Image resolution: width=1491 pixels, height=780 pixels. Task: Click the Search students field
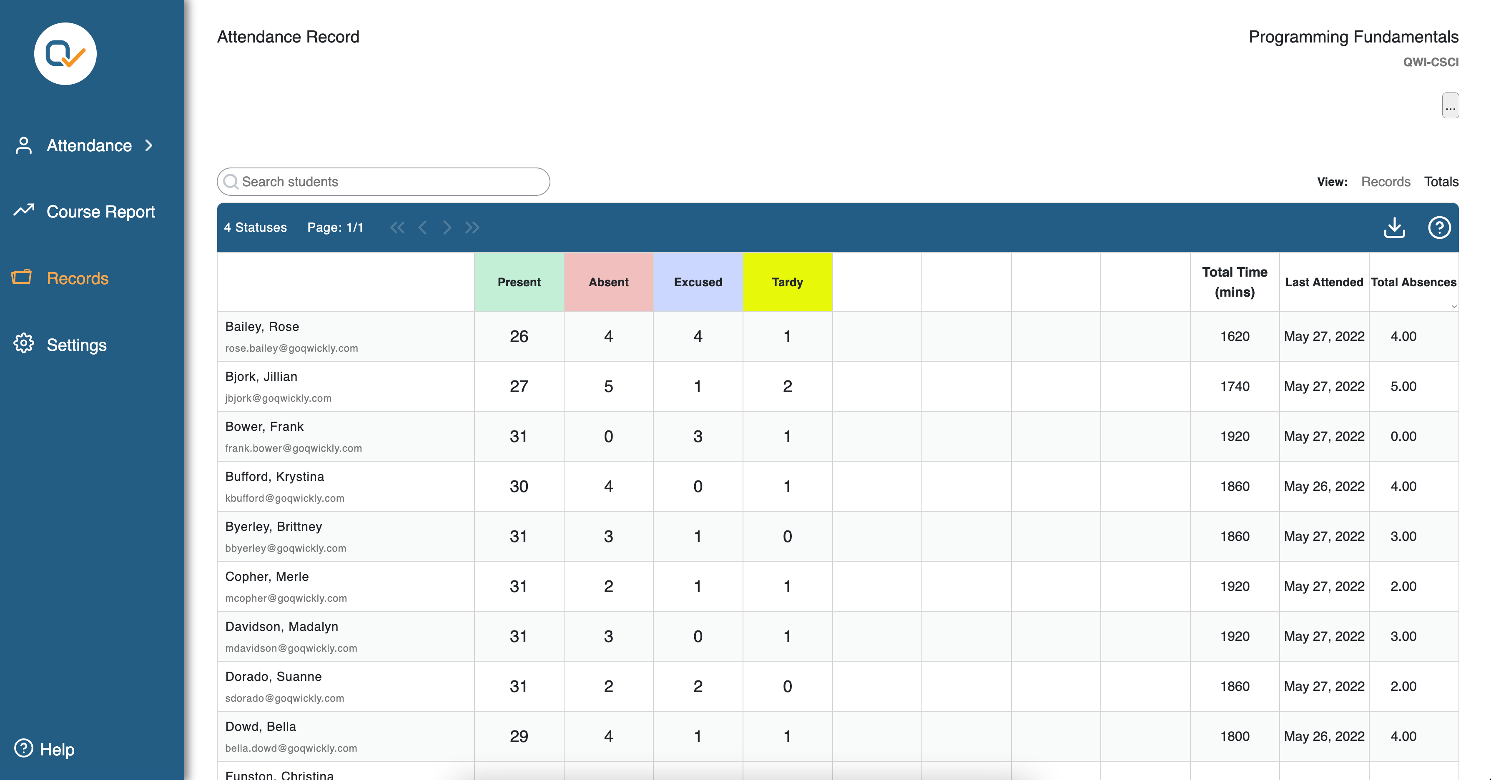pos(383,182)
